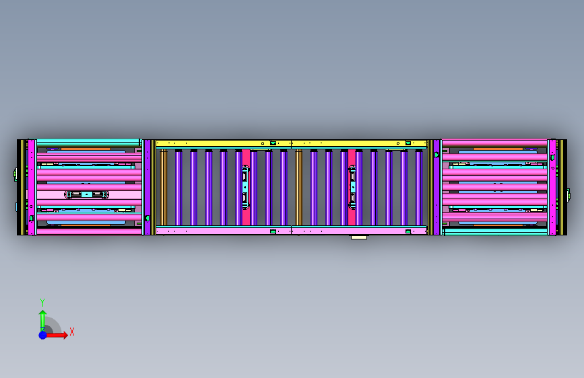Select the leftmost orange roller in the center conveyor
584x378 pixels.
point(164,187)
